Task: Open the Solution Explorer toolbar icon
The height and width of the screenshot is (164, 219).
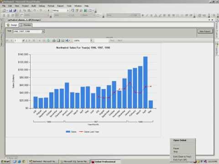Action: [73, 10]
